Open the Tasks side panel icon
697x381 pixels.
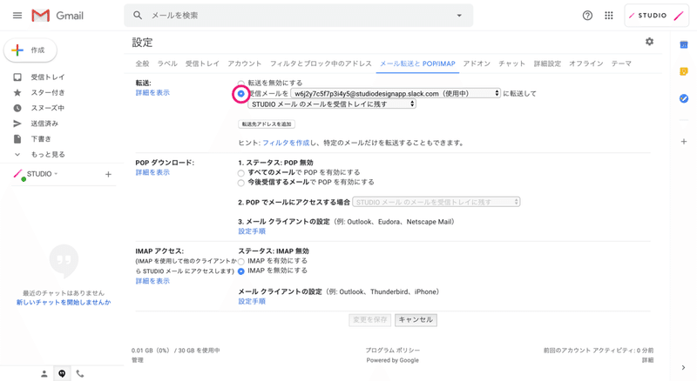click(x=684, y=98)
